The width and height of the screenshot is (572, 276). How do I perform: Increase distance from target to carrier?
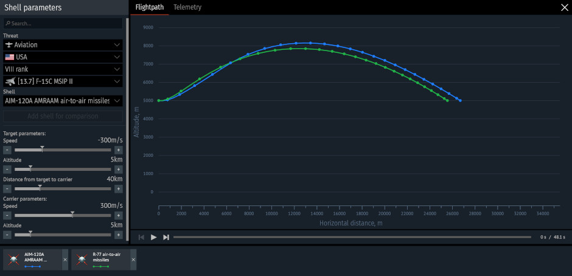coord(118,188)
